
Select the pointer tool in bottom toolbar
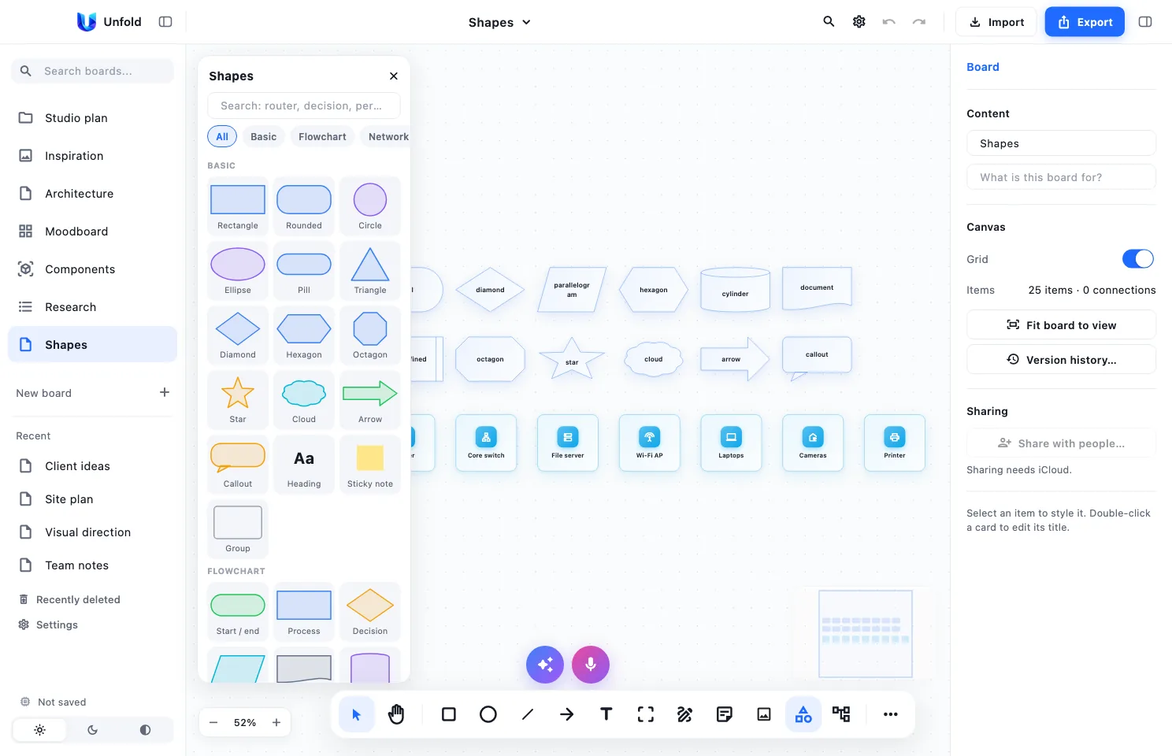click(x=357, y=714)
